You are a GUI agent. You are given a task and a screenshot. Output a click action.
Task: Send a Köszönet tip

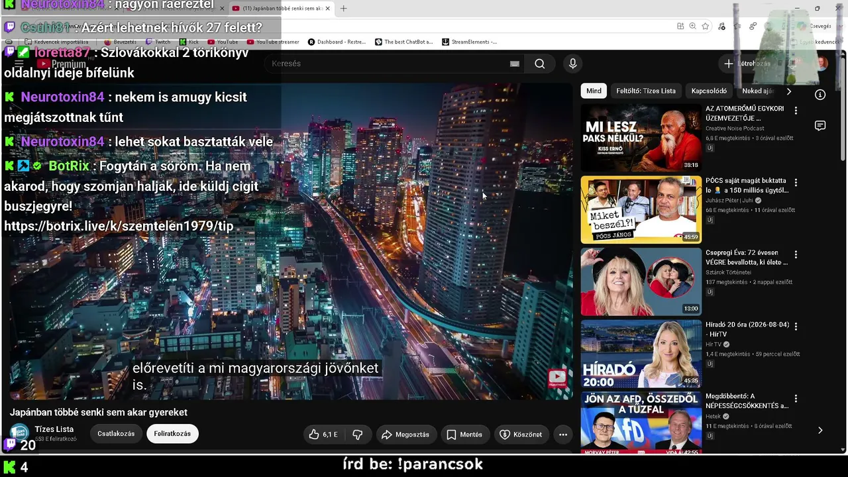click(521, 435)
